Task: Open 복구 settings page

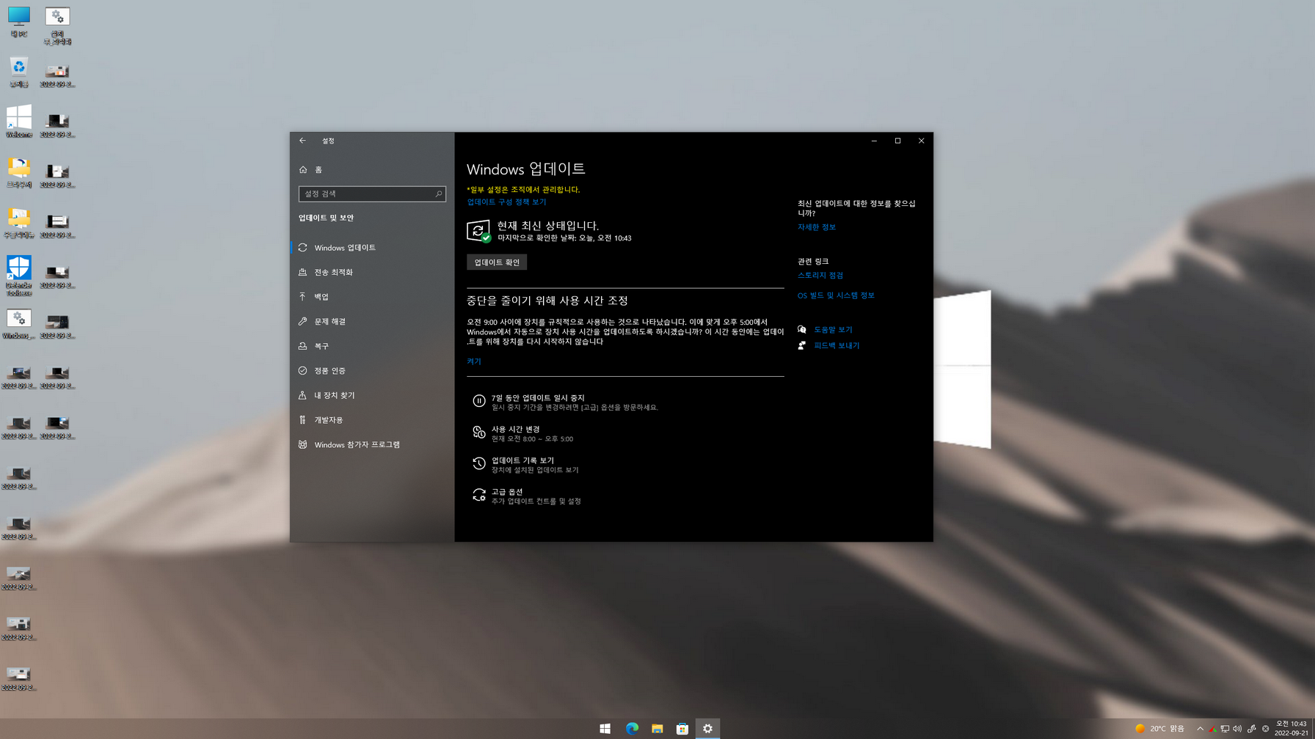Action: pyautogui.click(x=372, y=346)
